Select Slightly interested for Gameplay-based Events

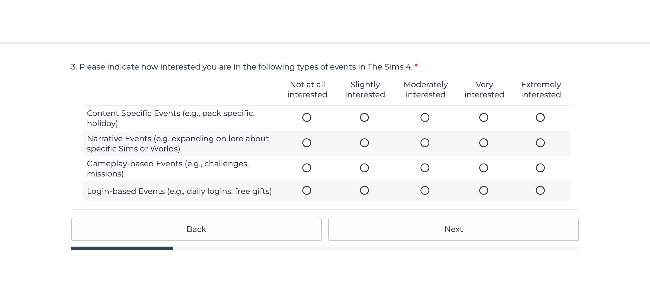pyautogui.click(x=364, y=168)
